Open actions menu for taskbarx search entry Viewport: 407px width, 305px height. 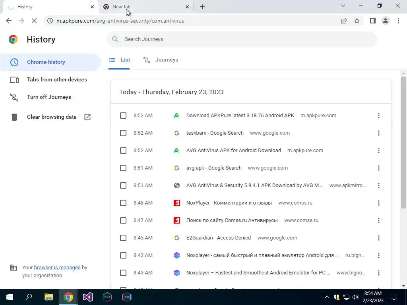[x=379, y=133]
